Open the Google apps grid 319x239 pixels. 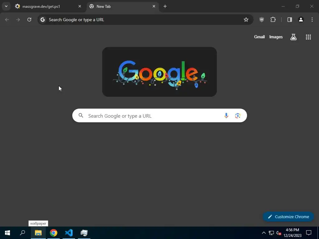tap(308, 37)
